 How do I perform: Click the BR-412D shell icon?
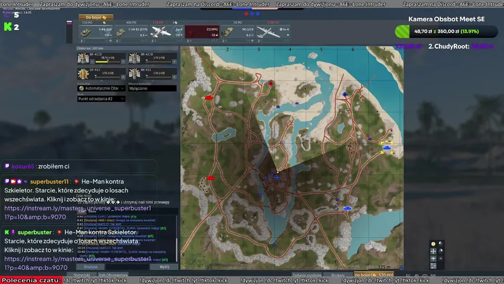83,59
